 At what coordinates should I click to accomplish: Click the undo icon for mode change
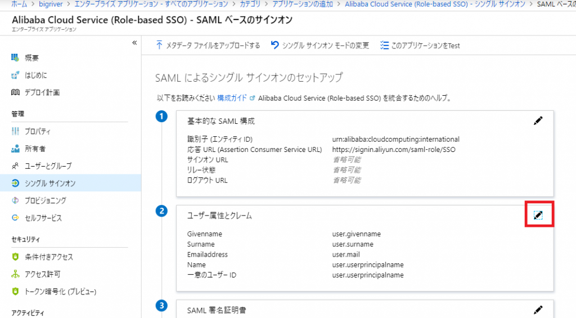pyautogui.click(x=274, y=45)
